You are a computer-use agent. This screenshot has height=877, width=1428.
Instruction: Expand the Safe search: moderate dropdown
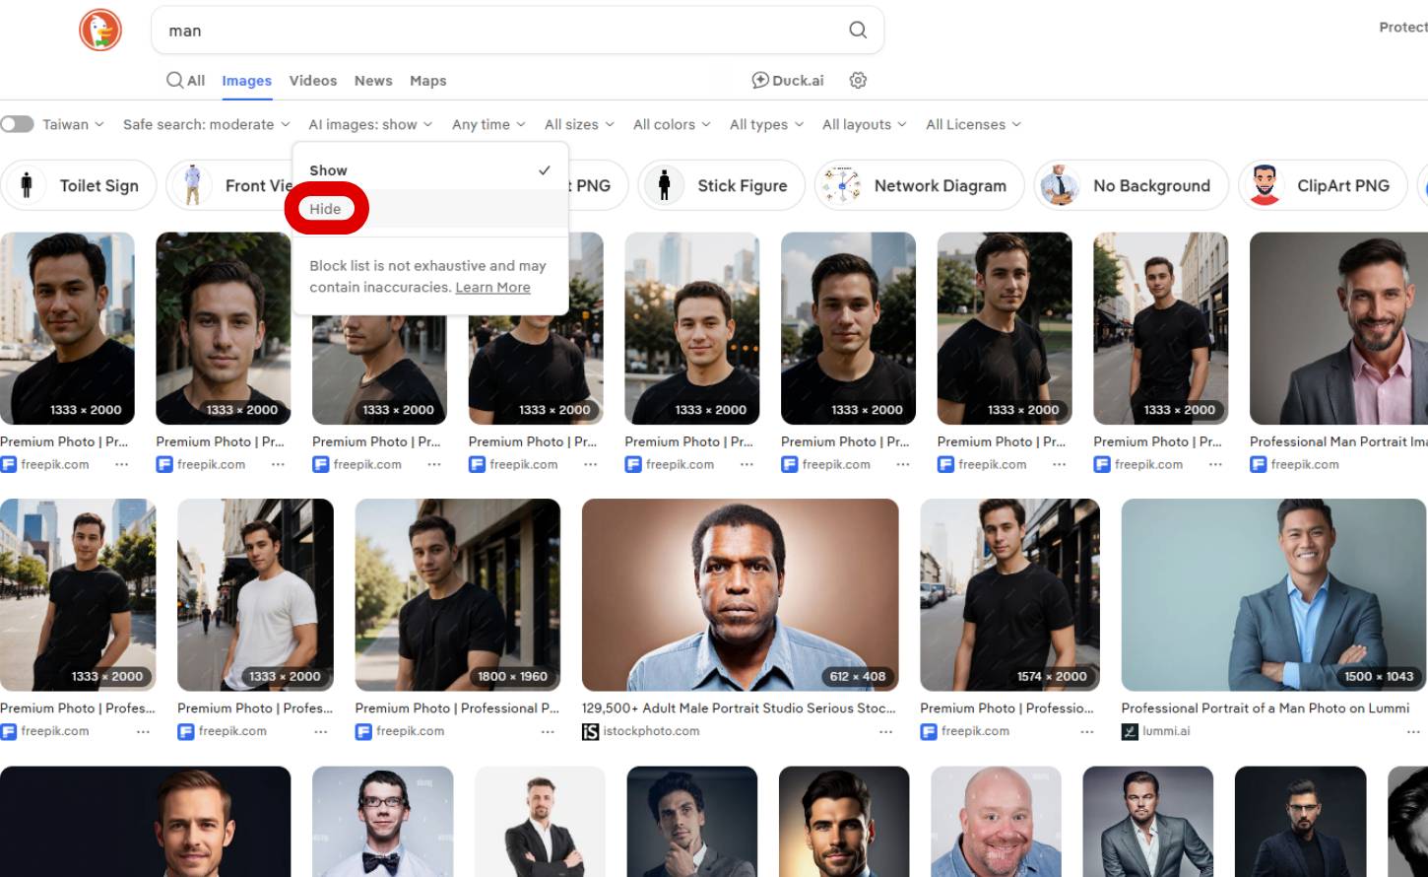coord(206,124)
